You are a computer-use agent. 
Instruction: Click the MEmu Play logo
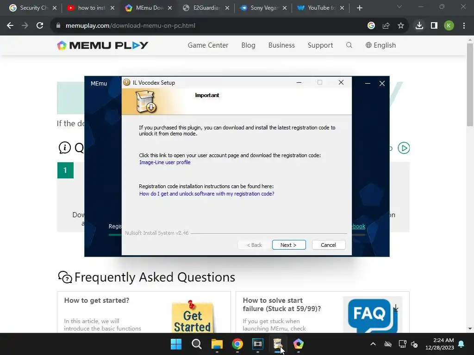tap(102, 45)
